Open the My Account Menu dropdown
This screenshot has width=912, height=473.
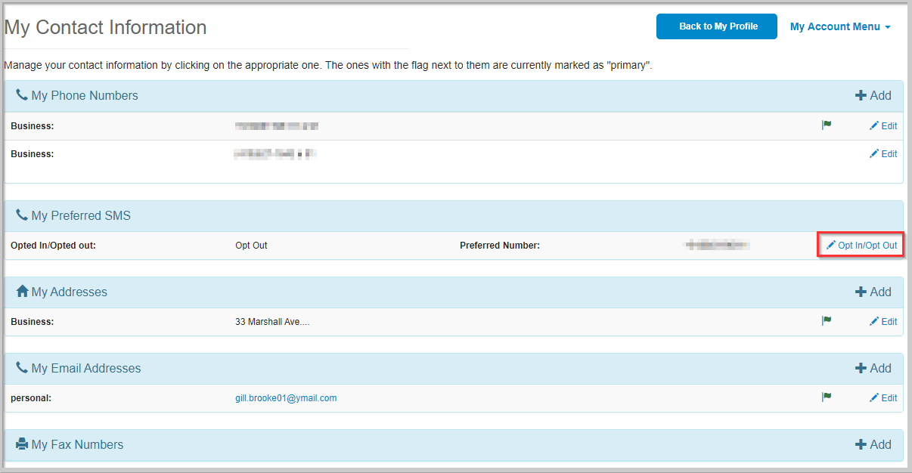point(840,26)
